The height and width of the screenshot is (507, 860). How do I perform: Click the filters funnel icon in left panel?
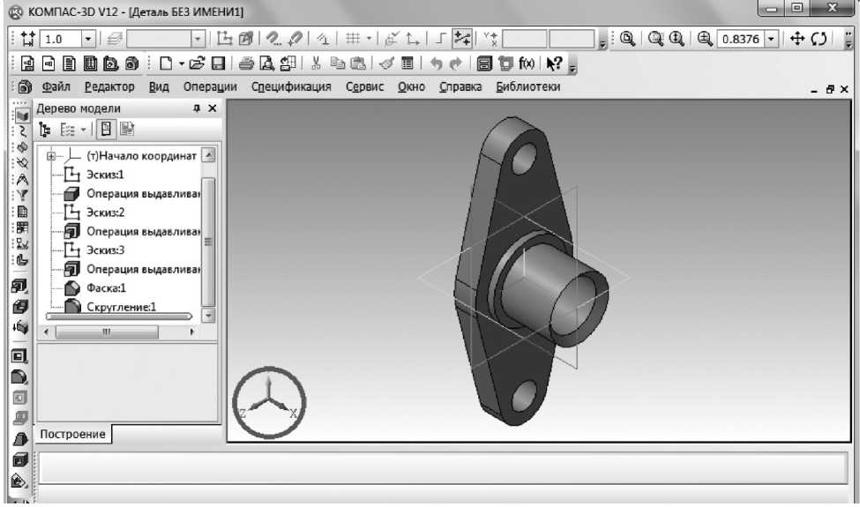click(22, 195)
